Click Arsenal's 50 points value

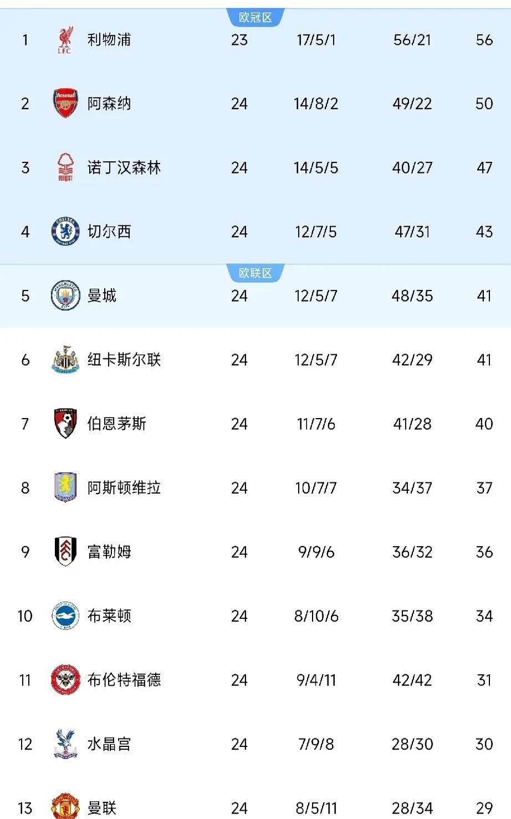pyautogui.click(x=484, y=104)
